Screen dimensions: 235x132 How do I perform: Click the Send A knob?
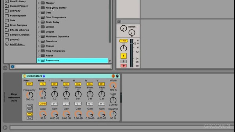coord(123,29)
